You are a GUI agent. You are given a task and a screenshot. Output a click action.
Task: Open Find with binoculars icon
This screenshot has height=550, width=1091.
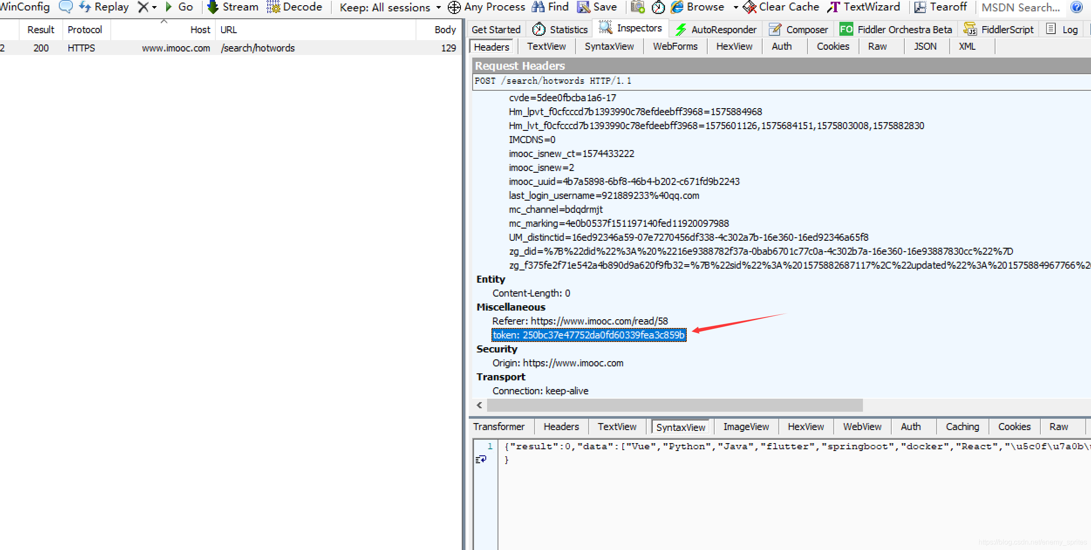click(538, 7)
